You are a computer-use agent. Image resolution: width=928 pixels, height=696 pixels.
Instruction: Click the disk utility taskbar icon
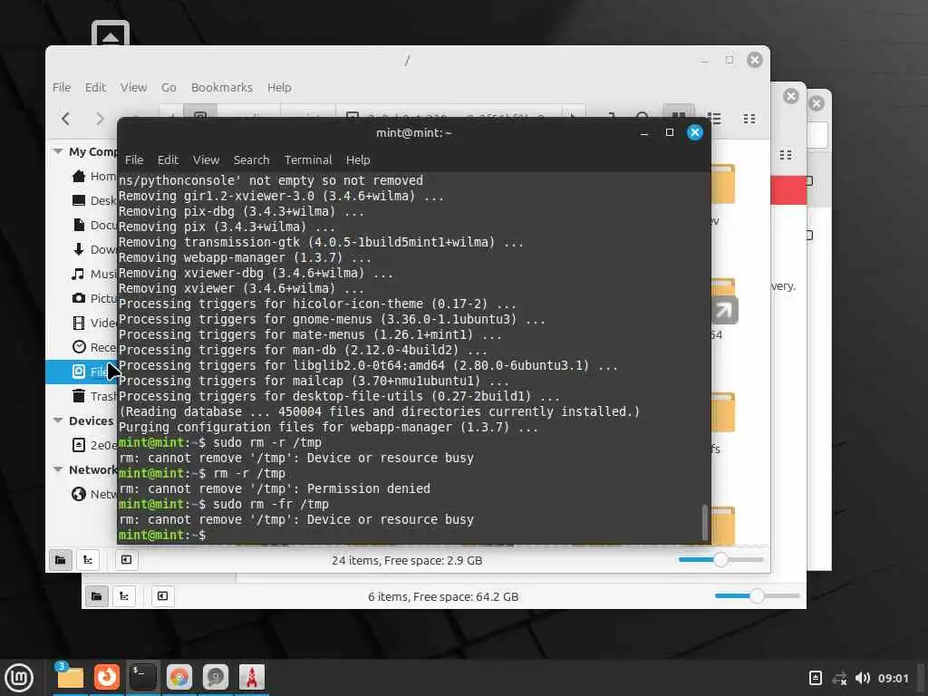pyautogui.click(x=216, y=677)
